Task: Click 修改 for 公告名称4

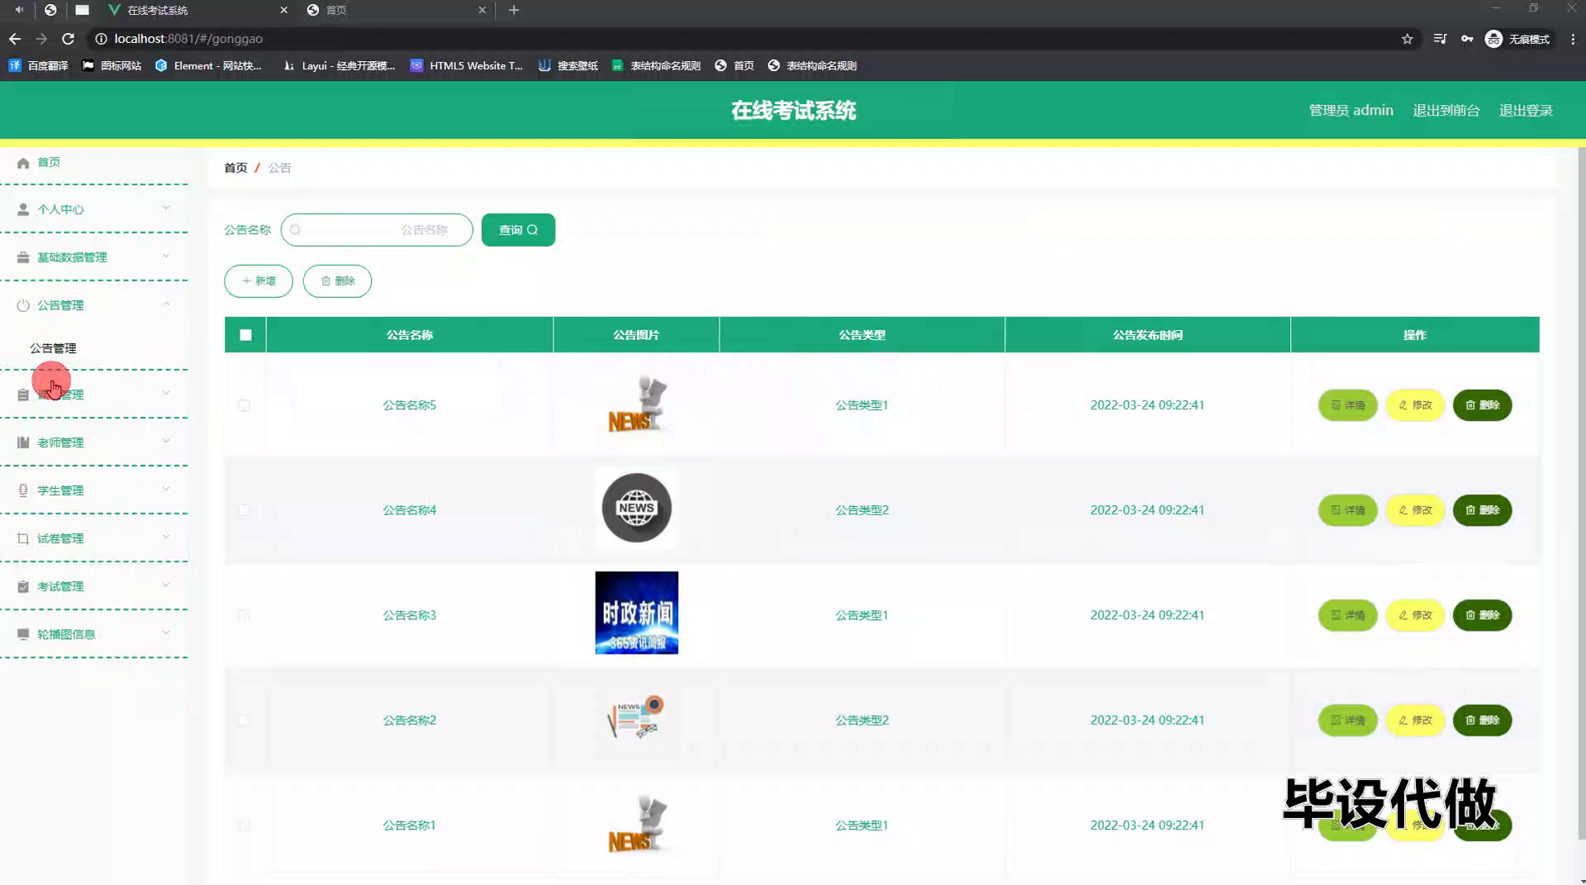Action: pyautogui.click(x=1415, y=510)
